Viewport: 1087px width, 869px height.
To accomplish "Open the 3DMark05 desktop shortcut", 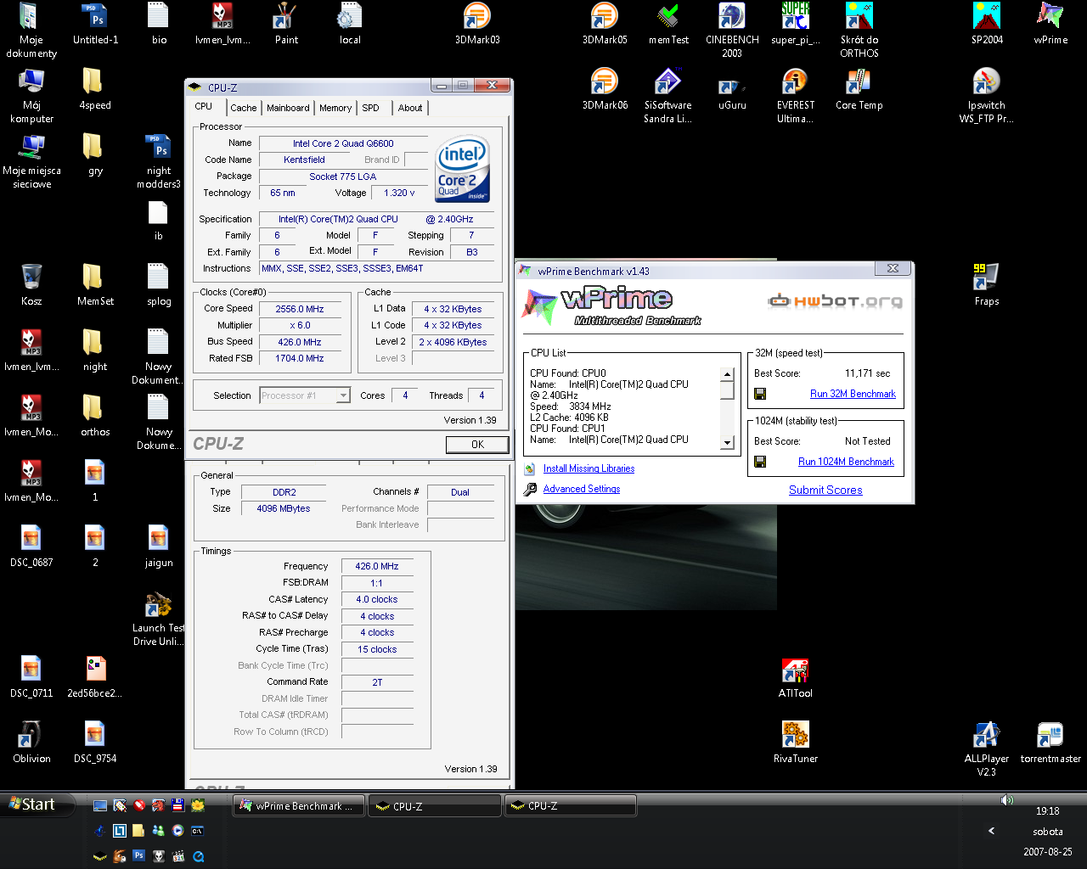I will click(605, 24).
